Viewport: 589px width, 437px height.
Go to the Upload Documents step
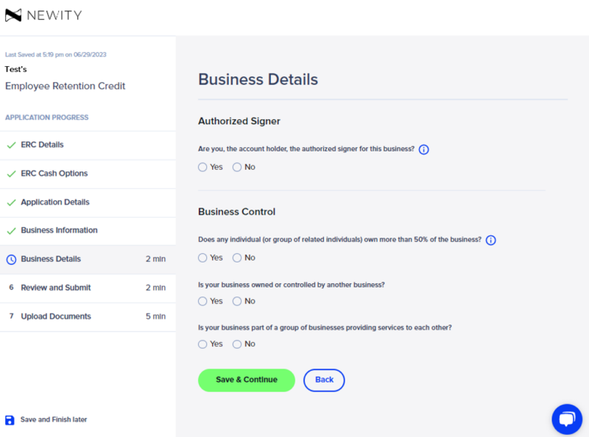coord(56,316)
